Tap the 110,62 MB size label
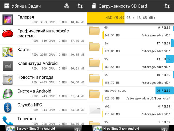Screen dimensions: 174x131 click(112, 114)
